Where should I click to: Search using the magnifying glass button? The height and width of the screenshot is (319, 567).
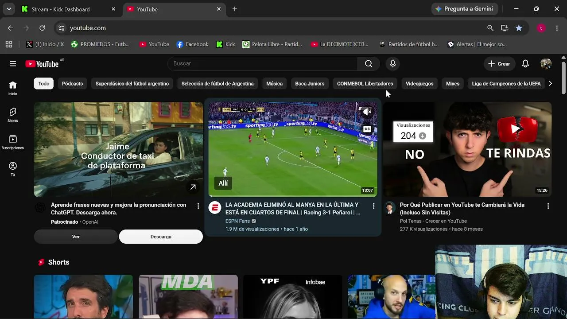369,64
